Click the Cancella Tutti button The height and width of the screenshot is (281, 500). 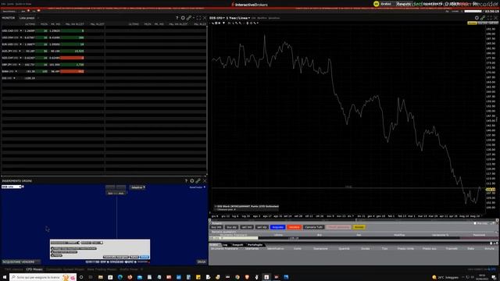pos(314,227)
